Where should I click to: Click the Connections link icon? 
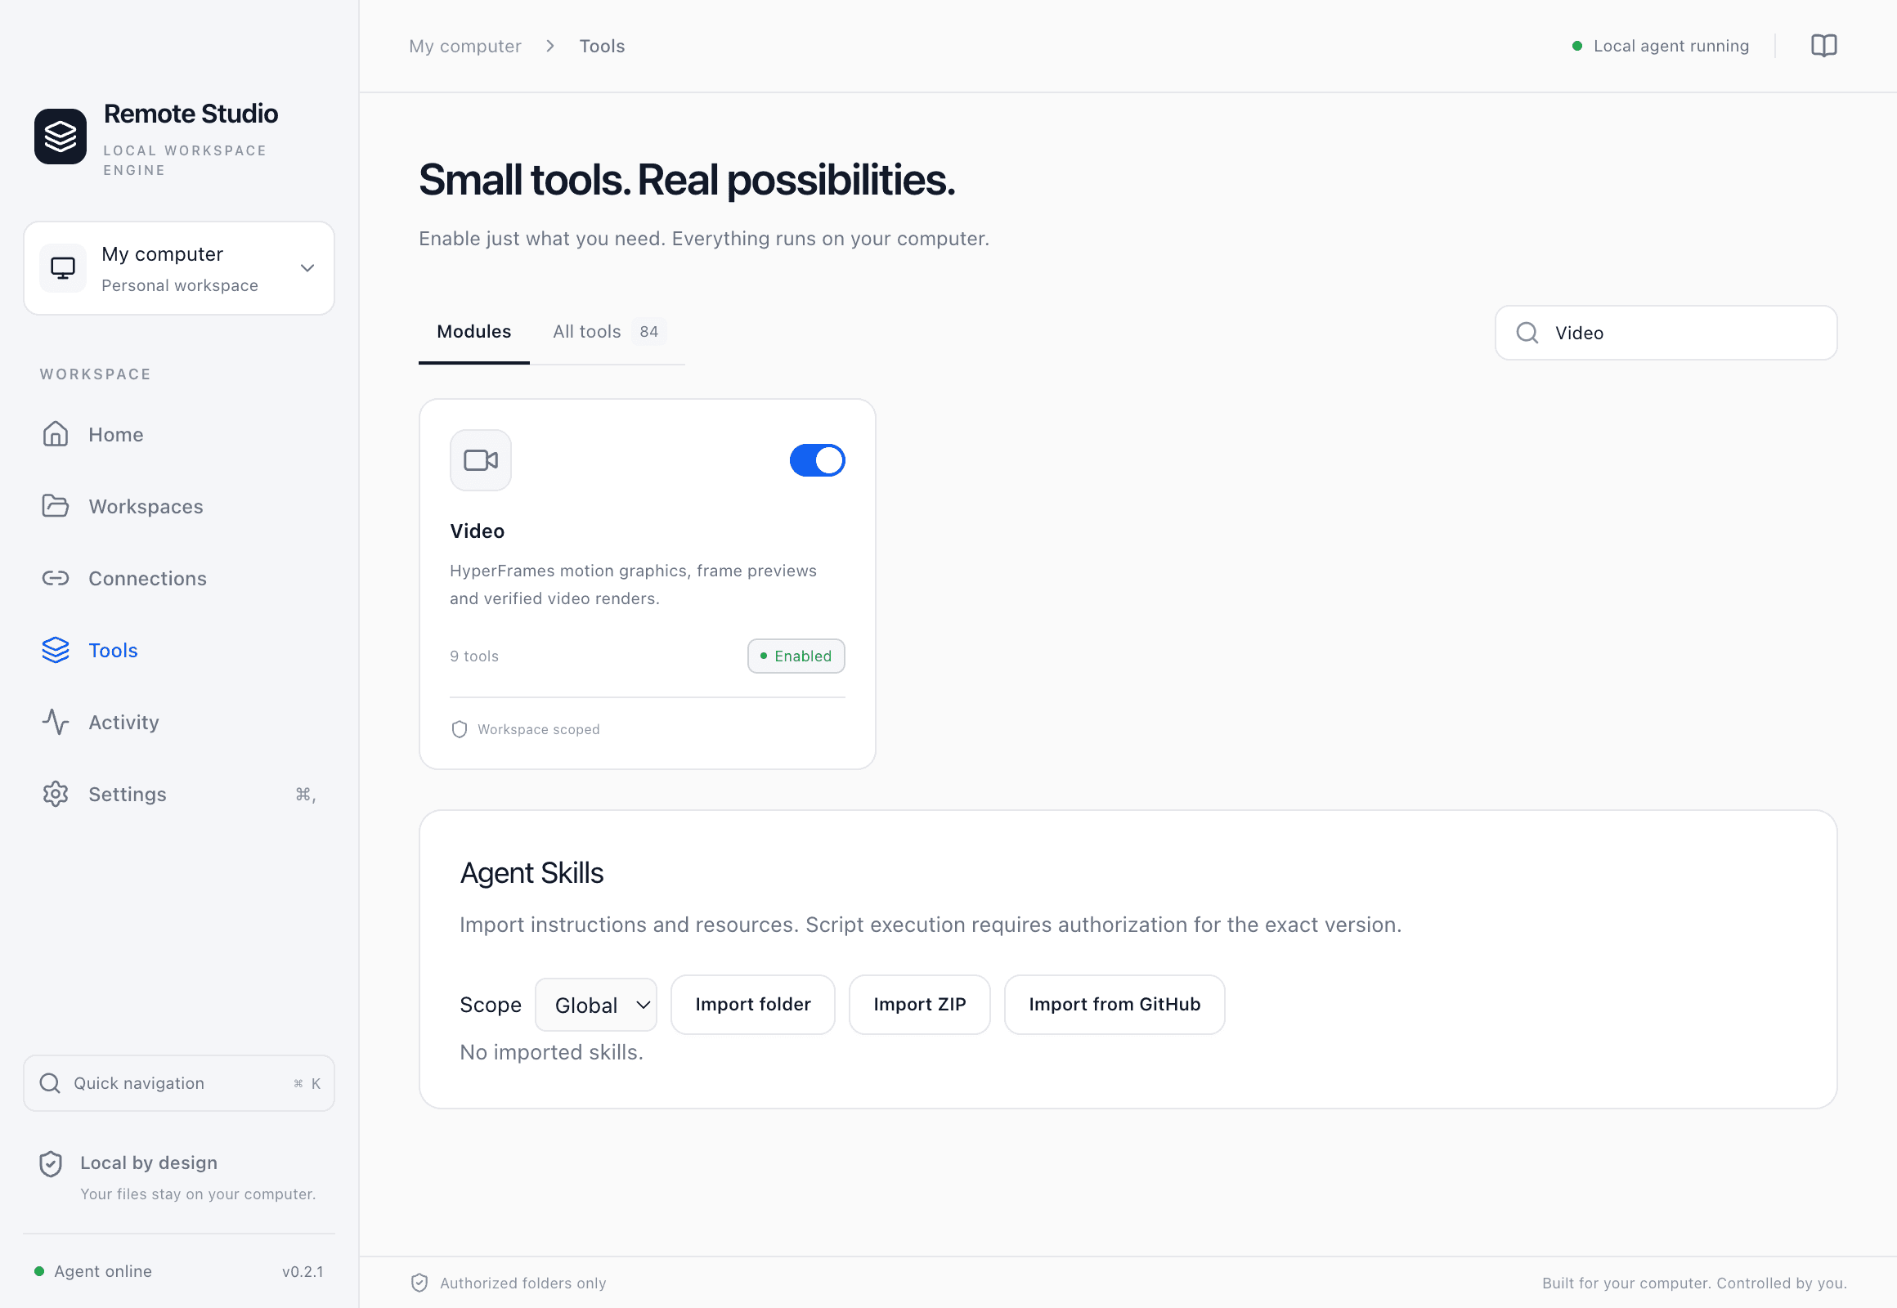(x=56, y=578)
